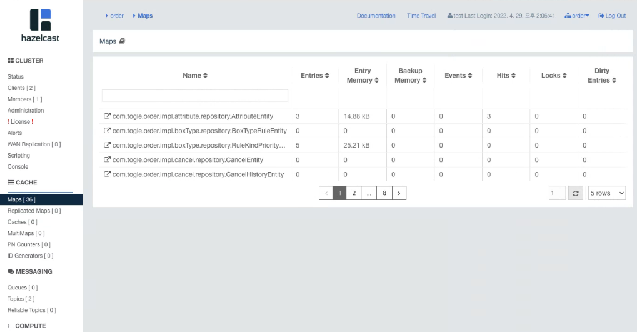Click the CancelHistoryEntity map name
Screen dimensions: 637x332
(198, 174)
